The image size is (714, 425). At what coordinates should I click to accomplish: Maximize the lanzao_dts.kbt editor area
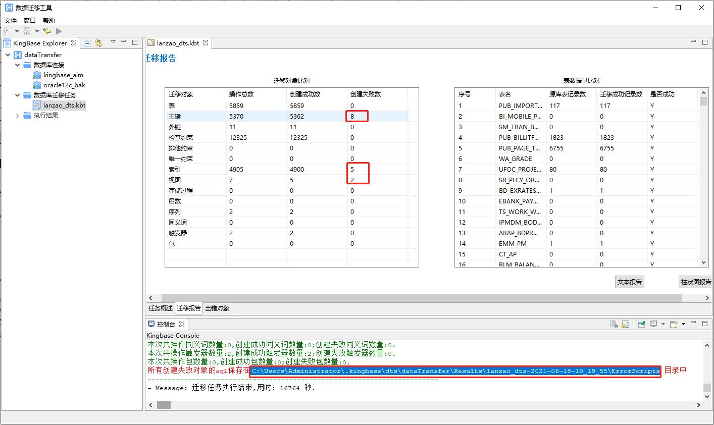pyautogui.click(x=705, y=42)
